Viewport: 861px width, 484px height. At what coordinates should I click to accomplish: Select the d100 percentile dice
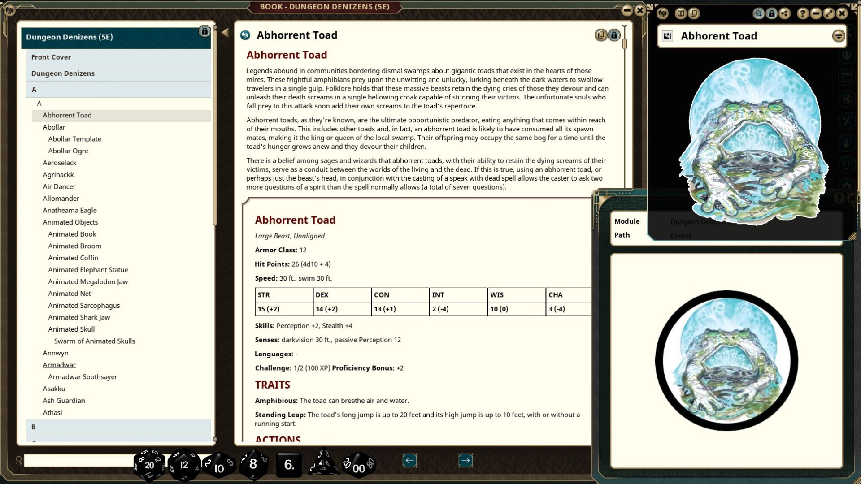click(358, 466)
